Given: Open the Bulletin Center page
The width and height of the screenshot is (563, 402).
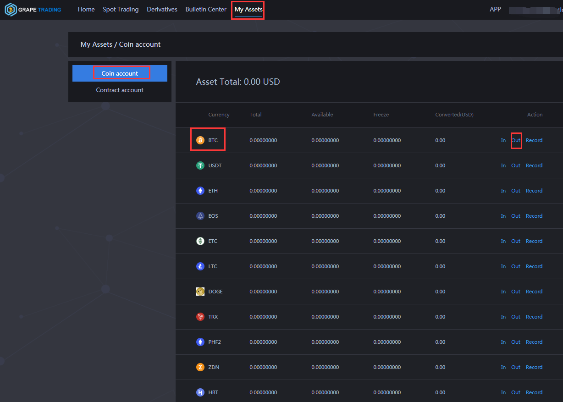Looking at the screenshot, I should point(206,9).
